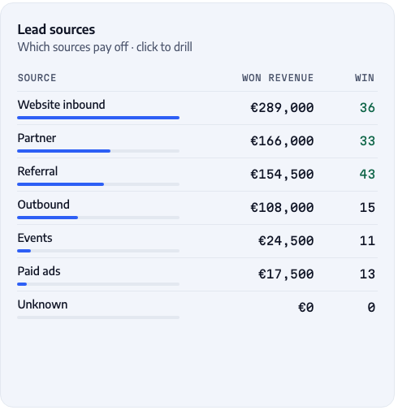
Task: Select the €17,500 revenue value
Action: coord(286,274)
